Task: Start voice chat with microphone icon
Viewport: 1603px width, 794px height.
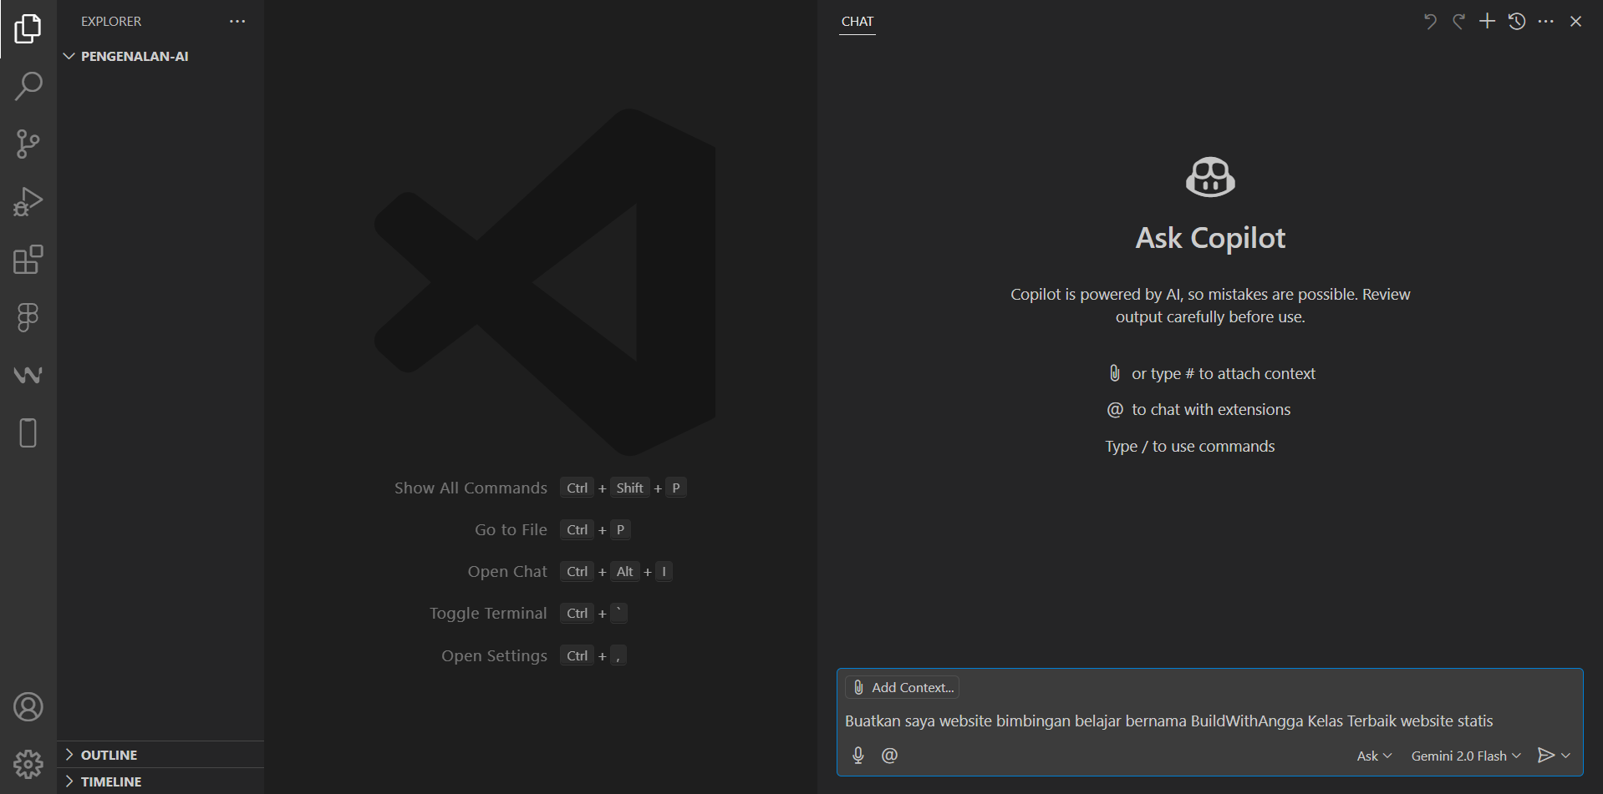Action: pyautogui.click(x=858, y=756)
